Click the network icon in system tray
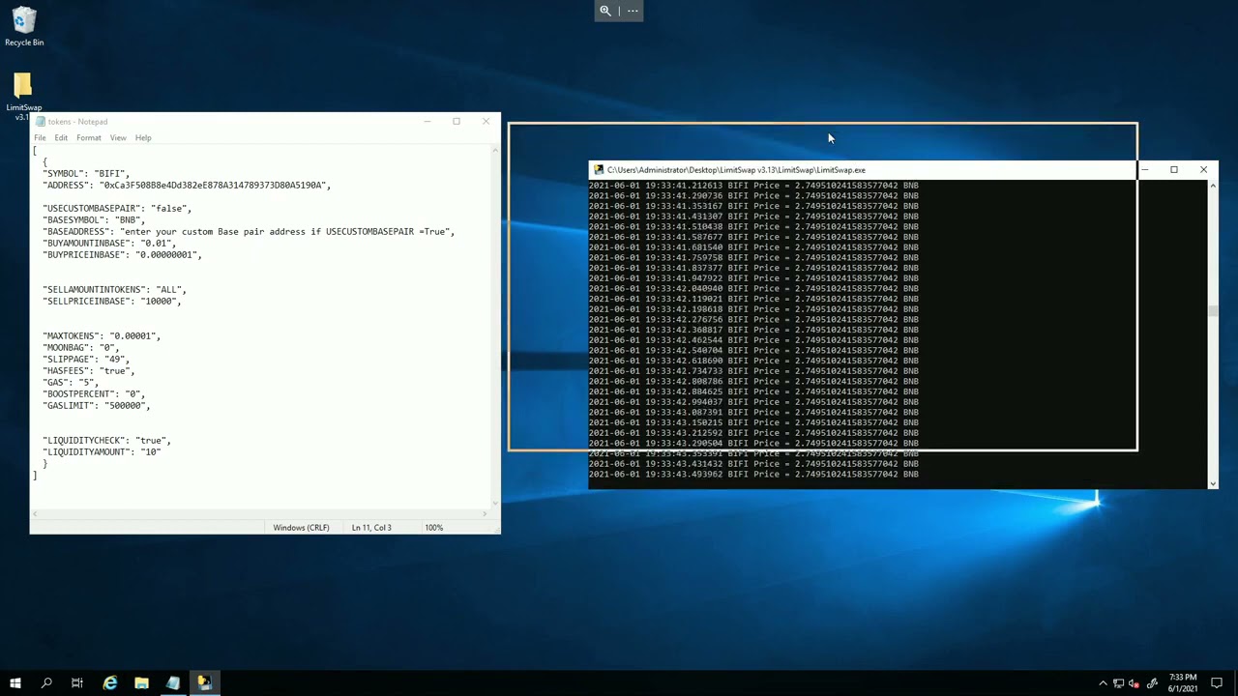 1118,683
